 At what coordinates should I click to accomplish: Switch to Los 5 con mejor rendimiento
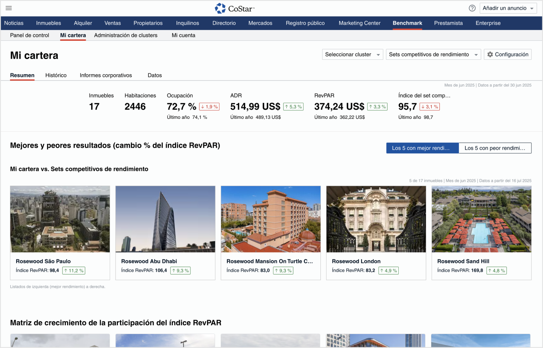click(422, 148)
